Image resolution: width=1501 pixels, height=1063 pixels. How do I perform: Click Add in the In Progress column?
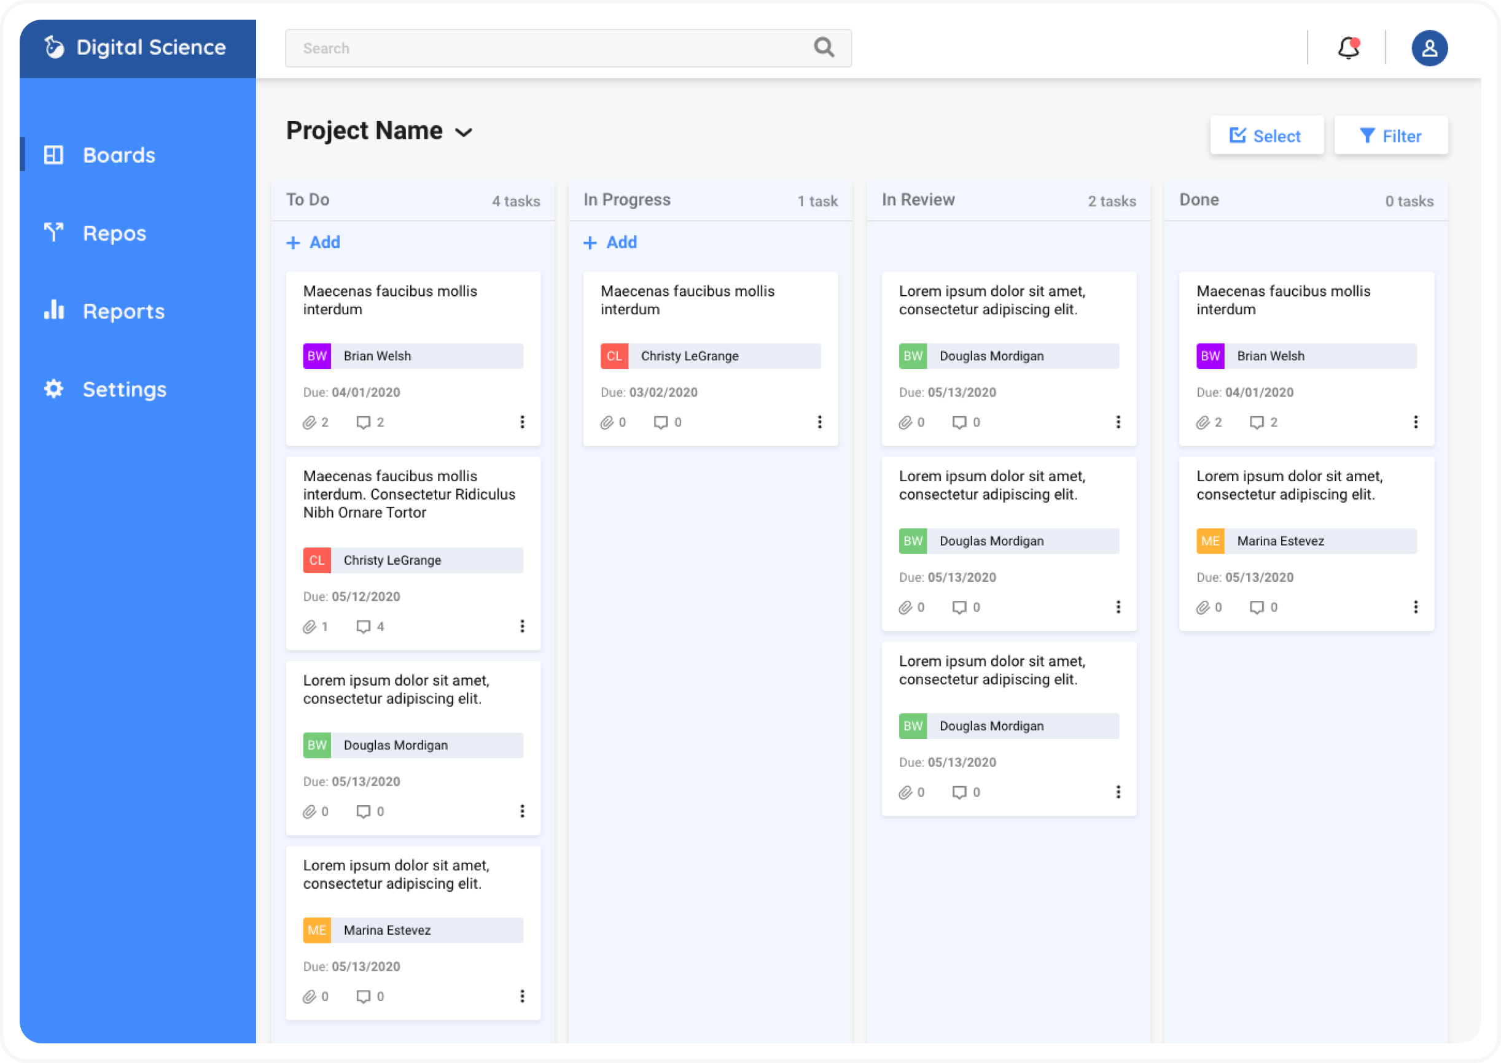coord(610,242)
